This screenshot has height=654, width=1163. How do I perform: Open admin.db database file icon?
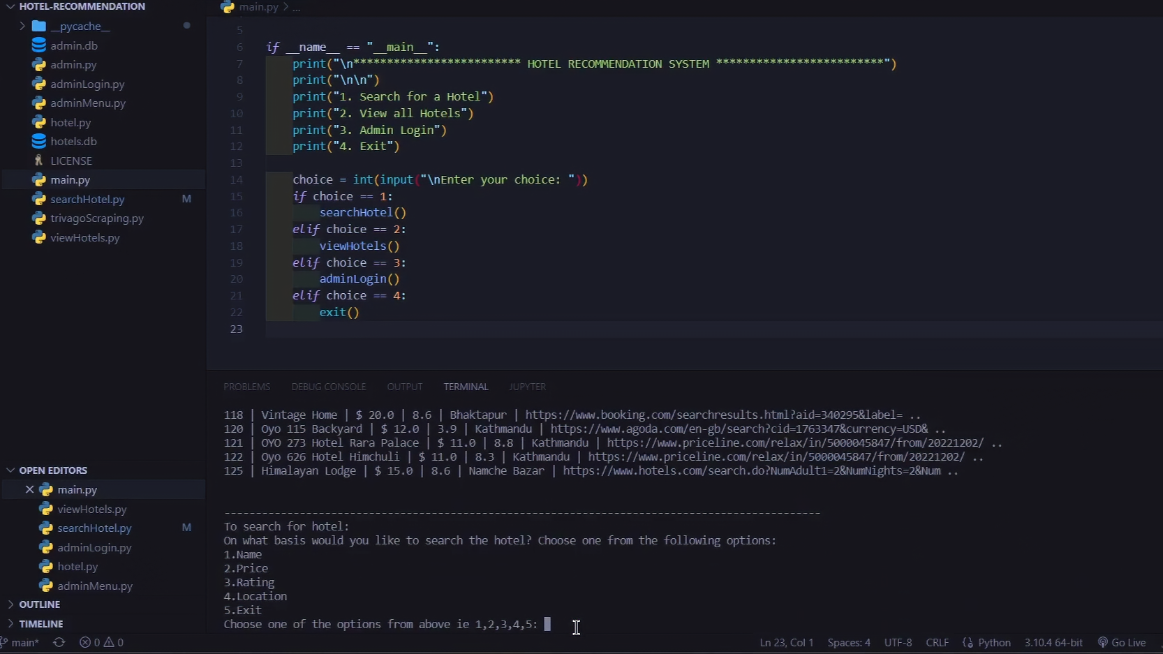[x=39, y=45]
